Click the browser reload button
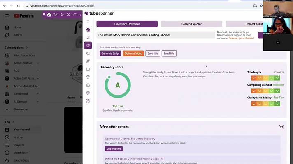This screenshot has width=293, height=164. pyautogui.click(x=18, y=6)
